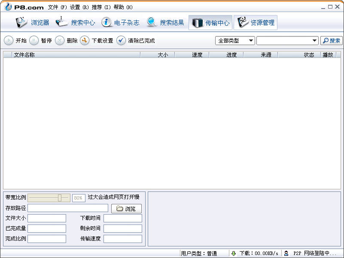Click the 删除 delete icon
This screenshot has height=258, width=344.
coord(59,41)
